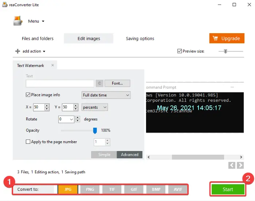
Task: Switch to Files and folders tab
Action: pos(38,39)
